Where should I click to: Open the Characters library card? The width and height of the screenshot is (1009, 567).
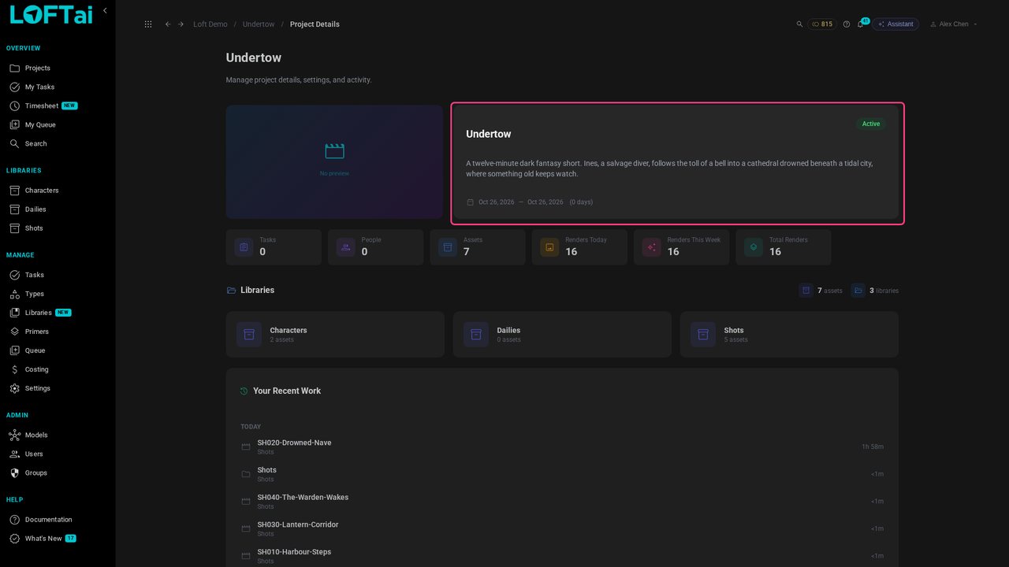335,335
